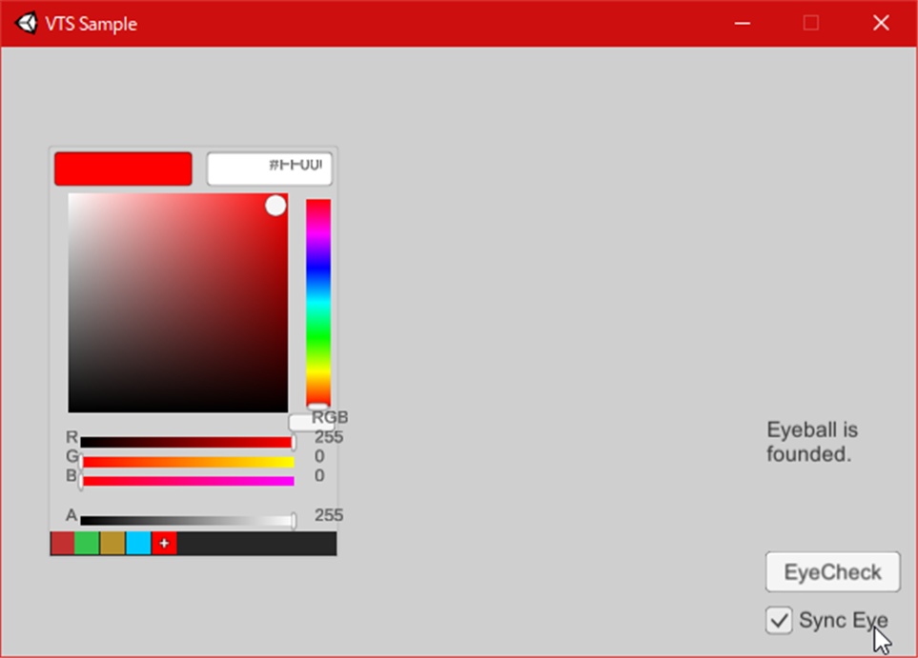The width and height of the screenshot is (918, 658).
Task: Close the VTS Sample window
Action: click(881, 24)
